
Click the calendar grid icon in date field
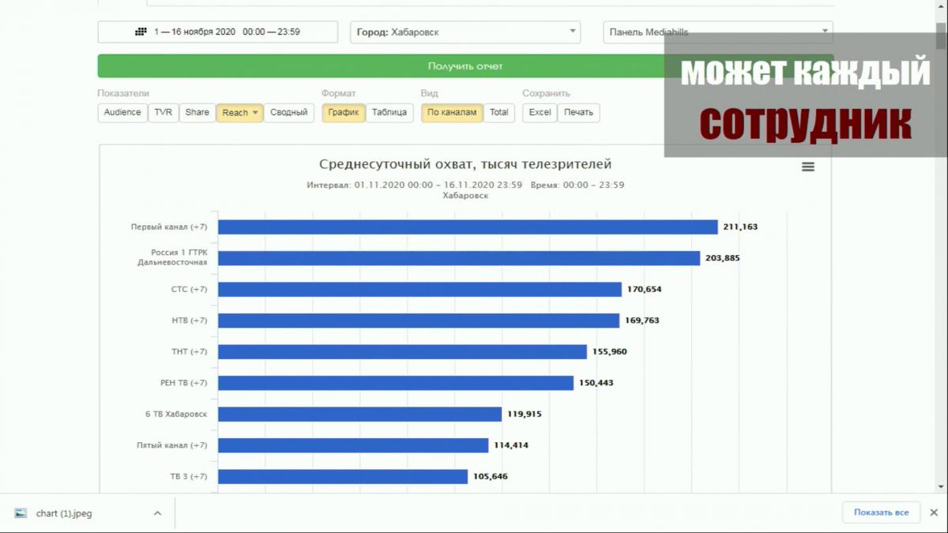(141, 32)
